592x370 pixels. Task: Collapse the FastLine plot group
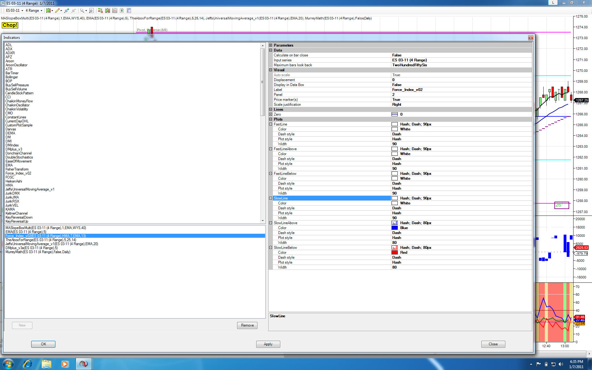click(271, 124)
